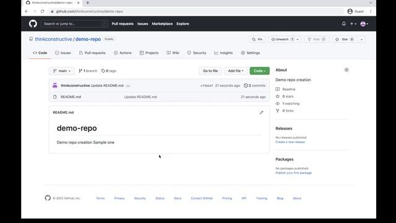Click the browser back arrow
396x223 pixels.
coord(27,11)
